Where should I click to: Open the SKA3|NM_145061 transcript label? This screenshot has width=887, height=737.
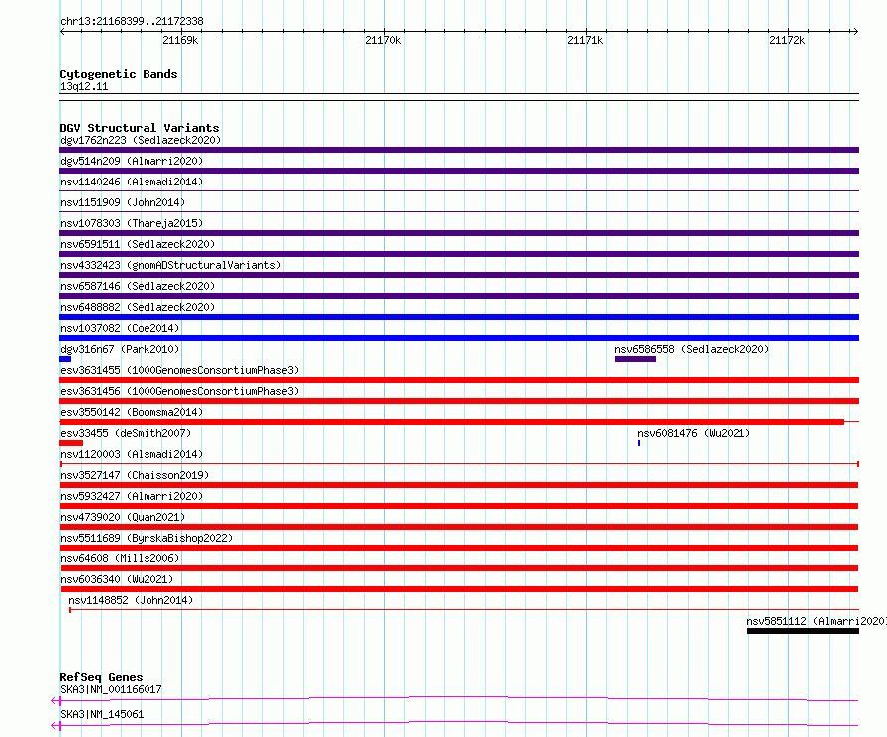tap(102, 714)
